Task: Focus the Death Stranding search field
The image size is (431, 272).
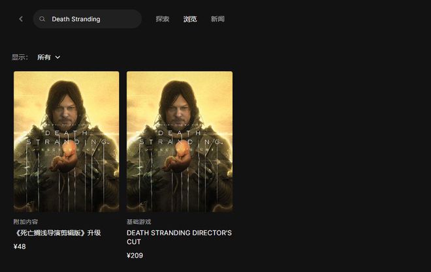Action: [x=88, y=19]
